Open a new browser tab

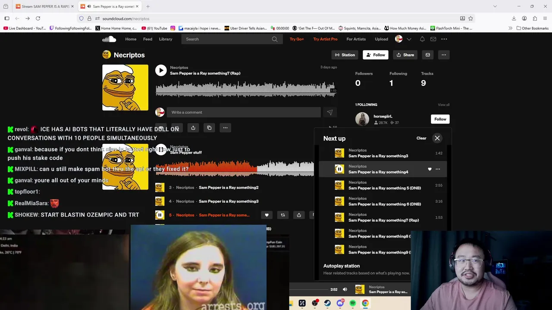(148, 6)
